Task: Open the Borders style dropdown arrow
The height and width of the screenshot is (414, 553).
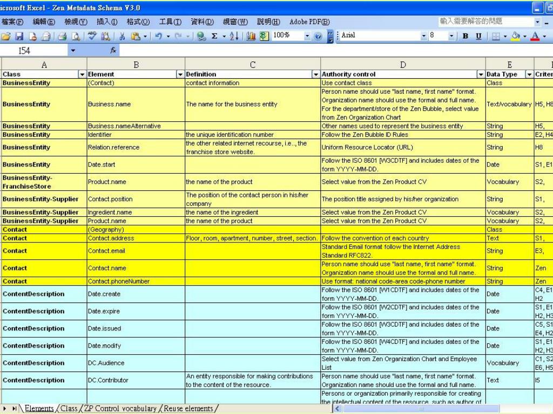Action: pos(505,36)
